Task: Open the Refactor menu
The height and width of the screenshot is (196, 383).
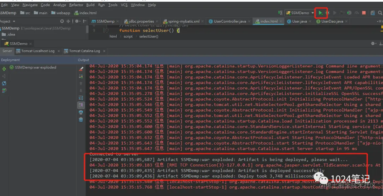Action: [x=76, y=5]
